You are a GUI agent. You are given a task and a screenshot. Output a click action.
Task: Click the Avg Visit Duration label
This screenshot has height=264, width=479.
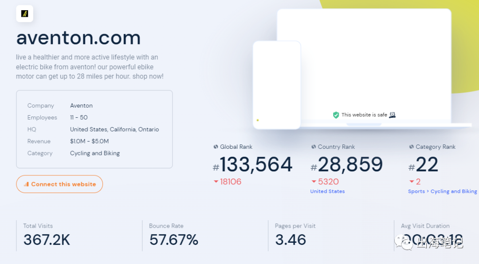(x=425, y=226)
